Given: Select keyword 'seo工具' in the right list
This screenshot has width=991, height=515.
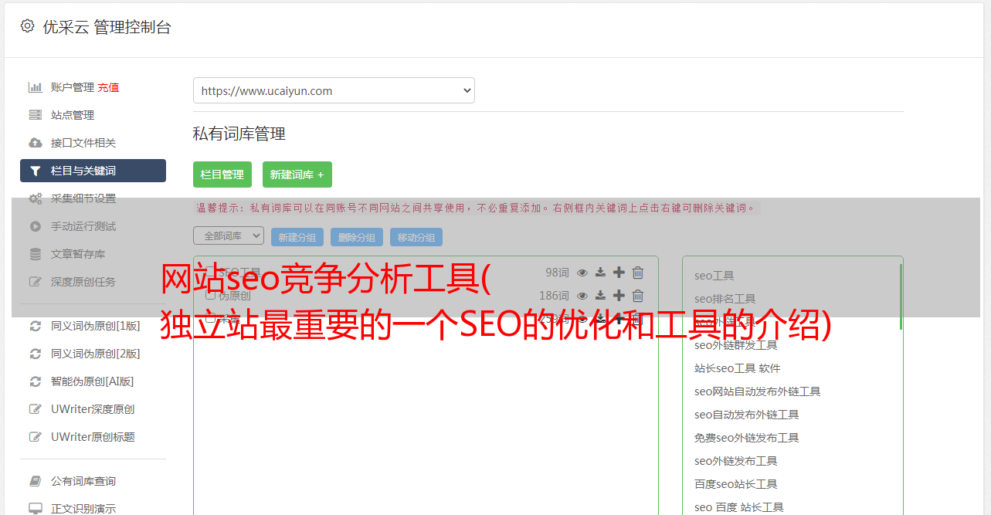Looking at the screenshot, I should pyautogui.click(x=714, y=276).
